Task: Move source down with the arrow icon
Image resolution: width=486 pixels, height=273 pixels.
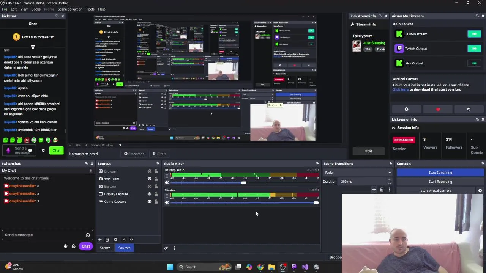Action: pyautogui.click(x=131, y=240)
